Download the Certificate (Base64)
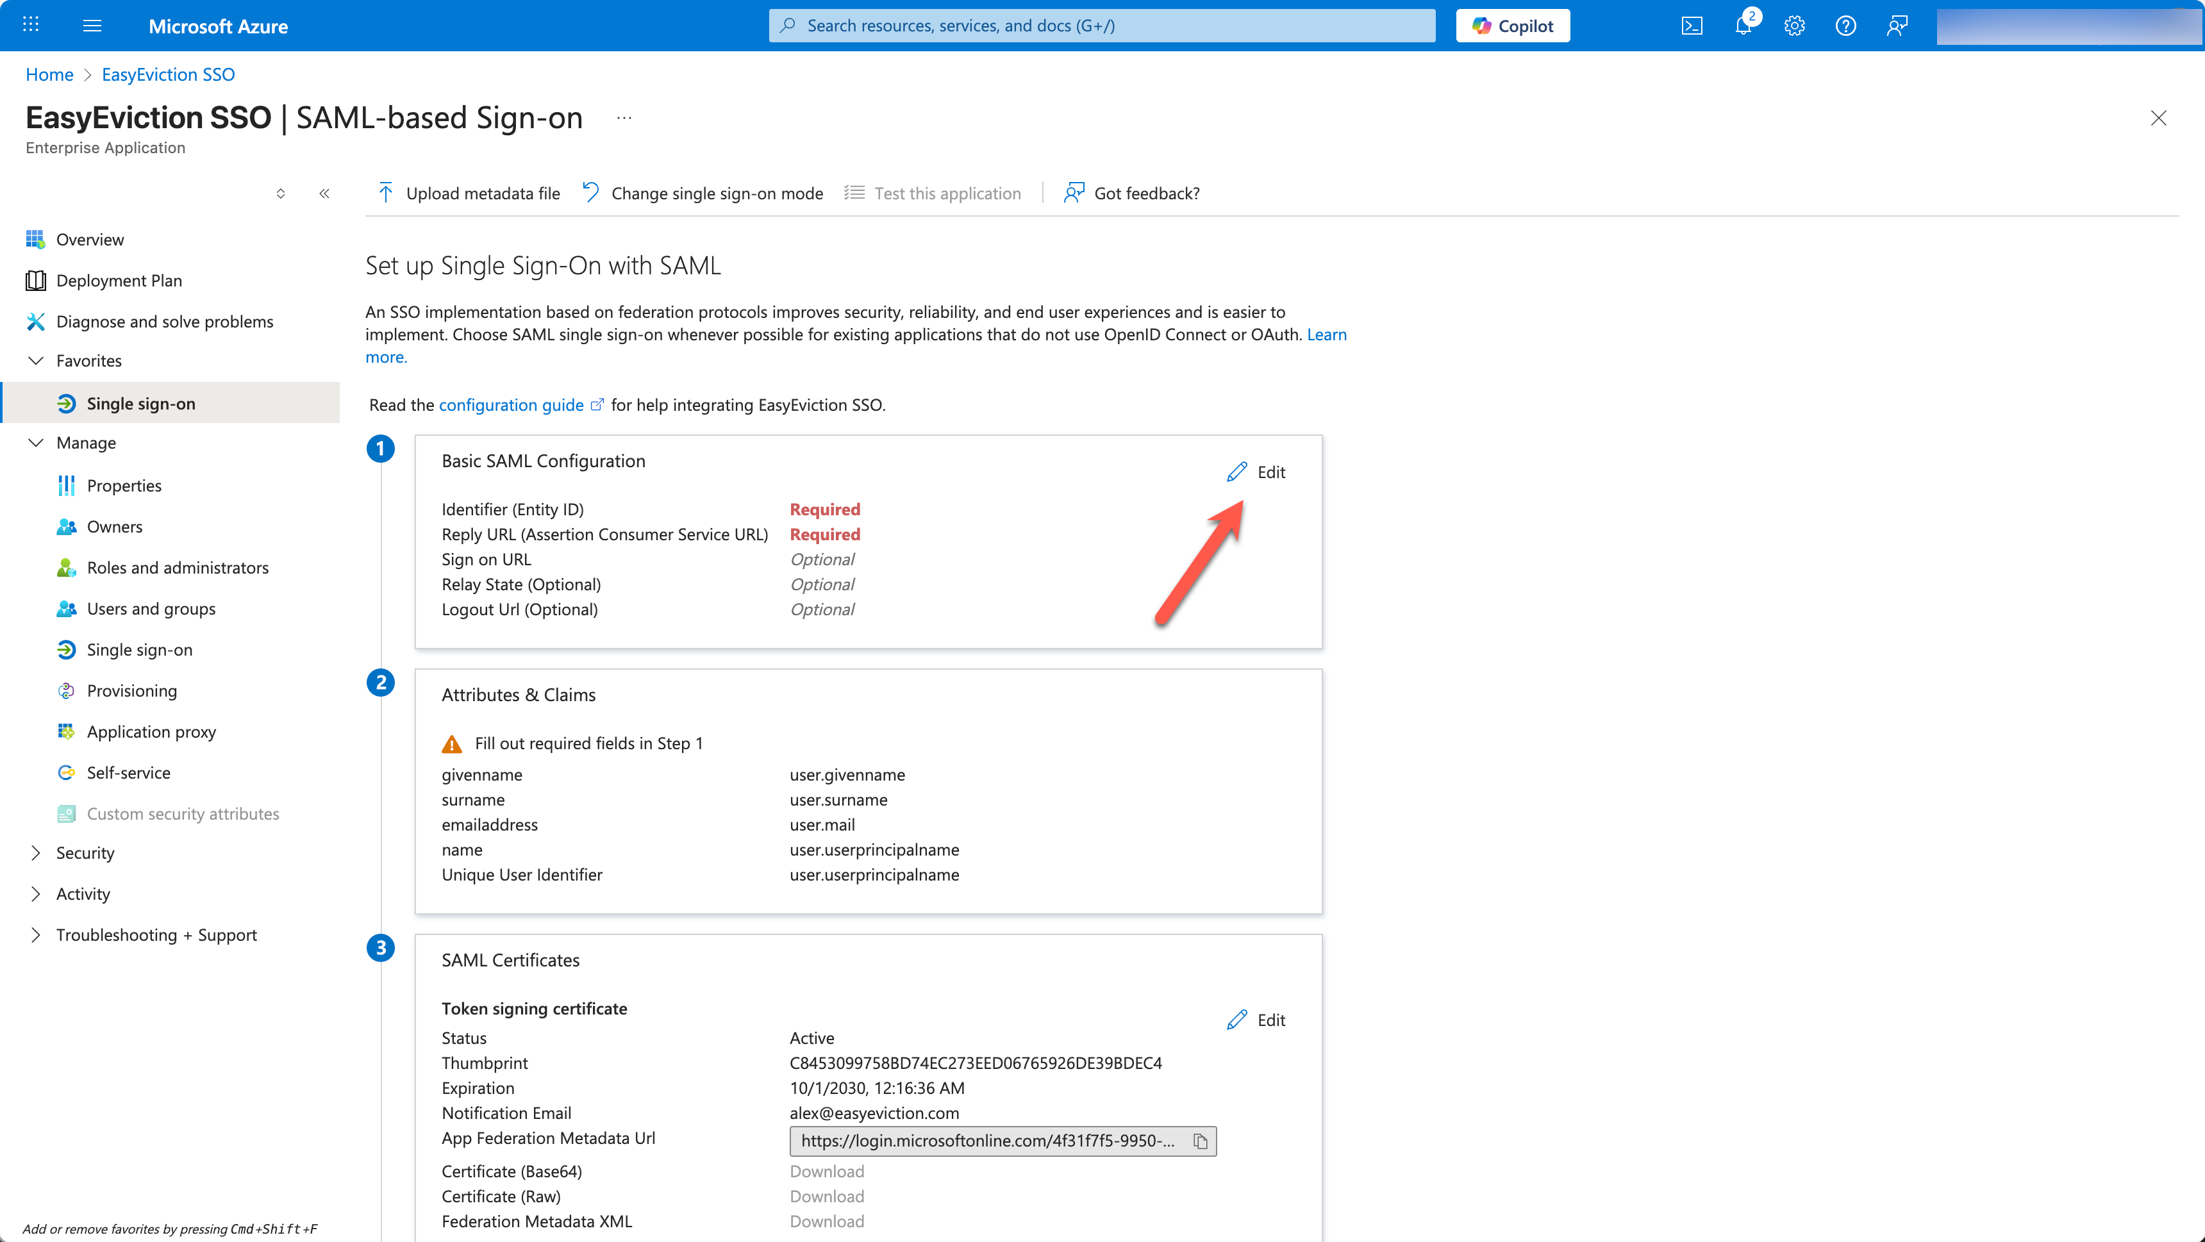 pos(826,1171)
